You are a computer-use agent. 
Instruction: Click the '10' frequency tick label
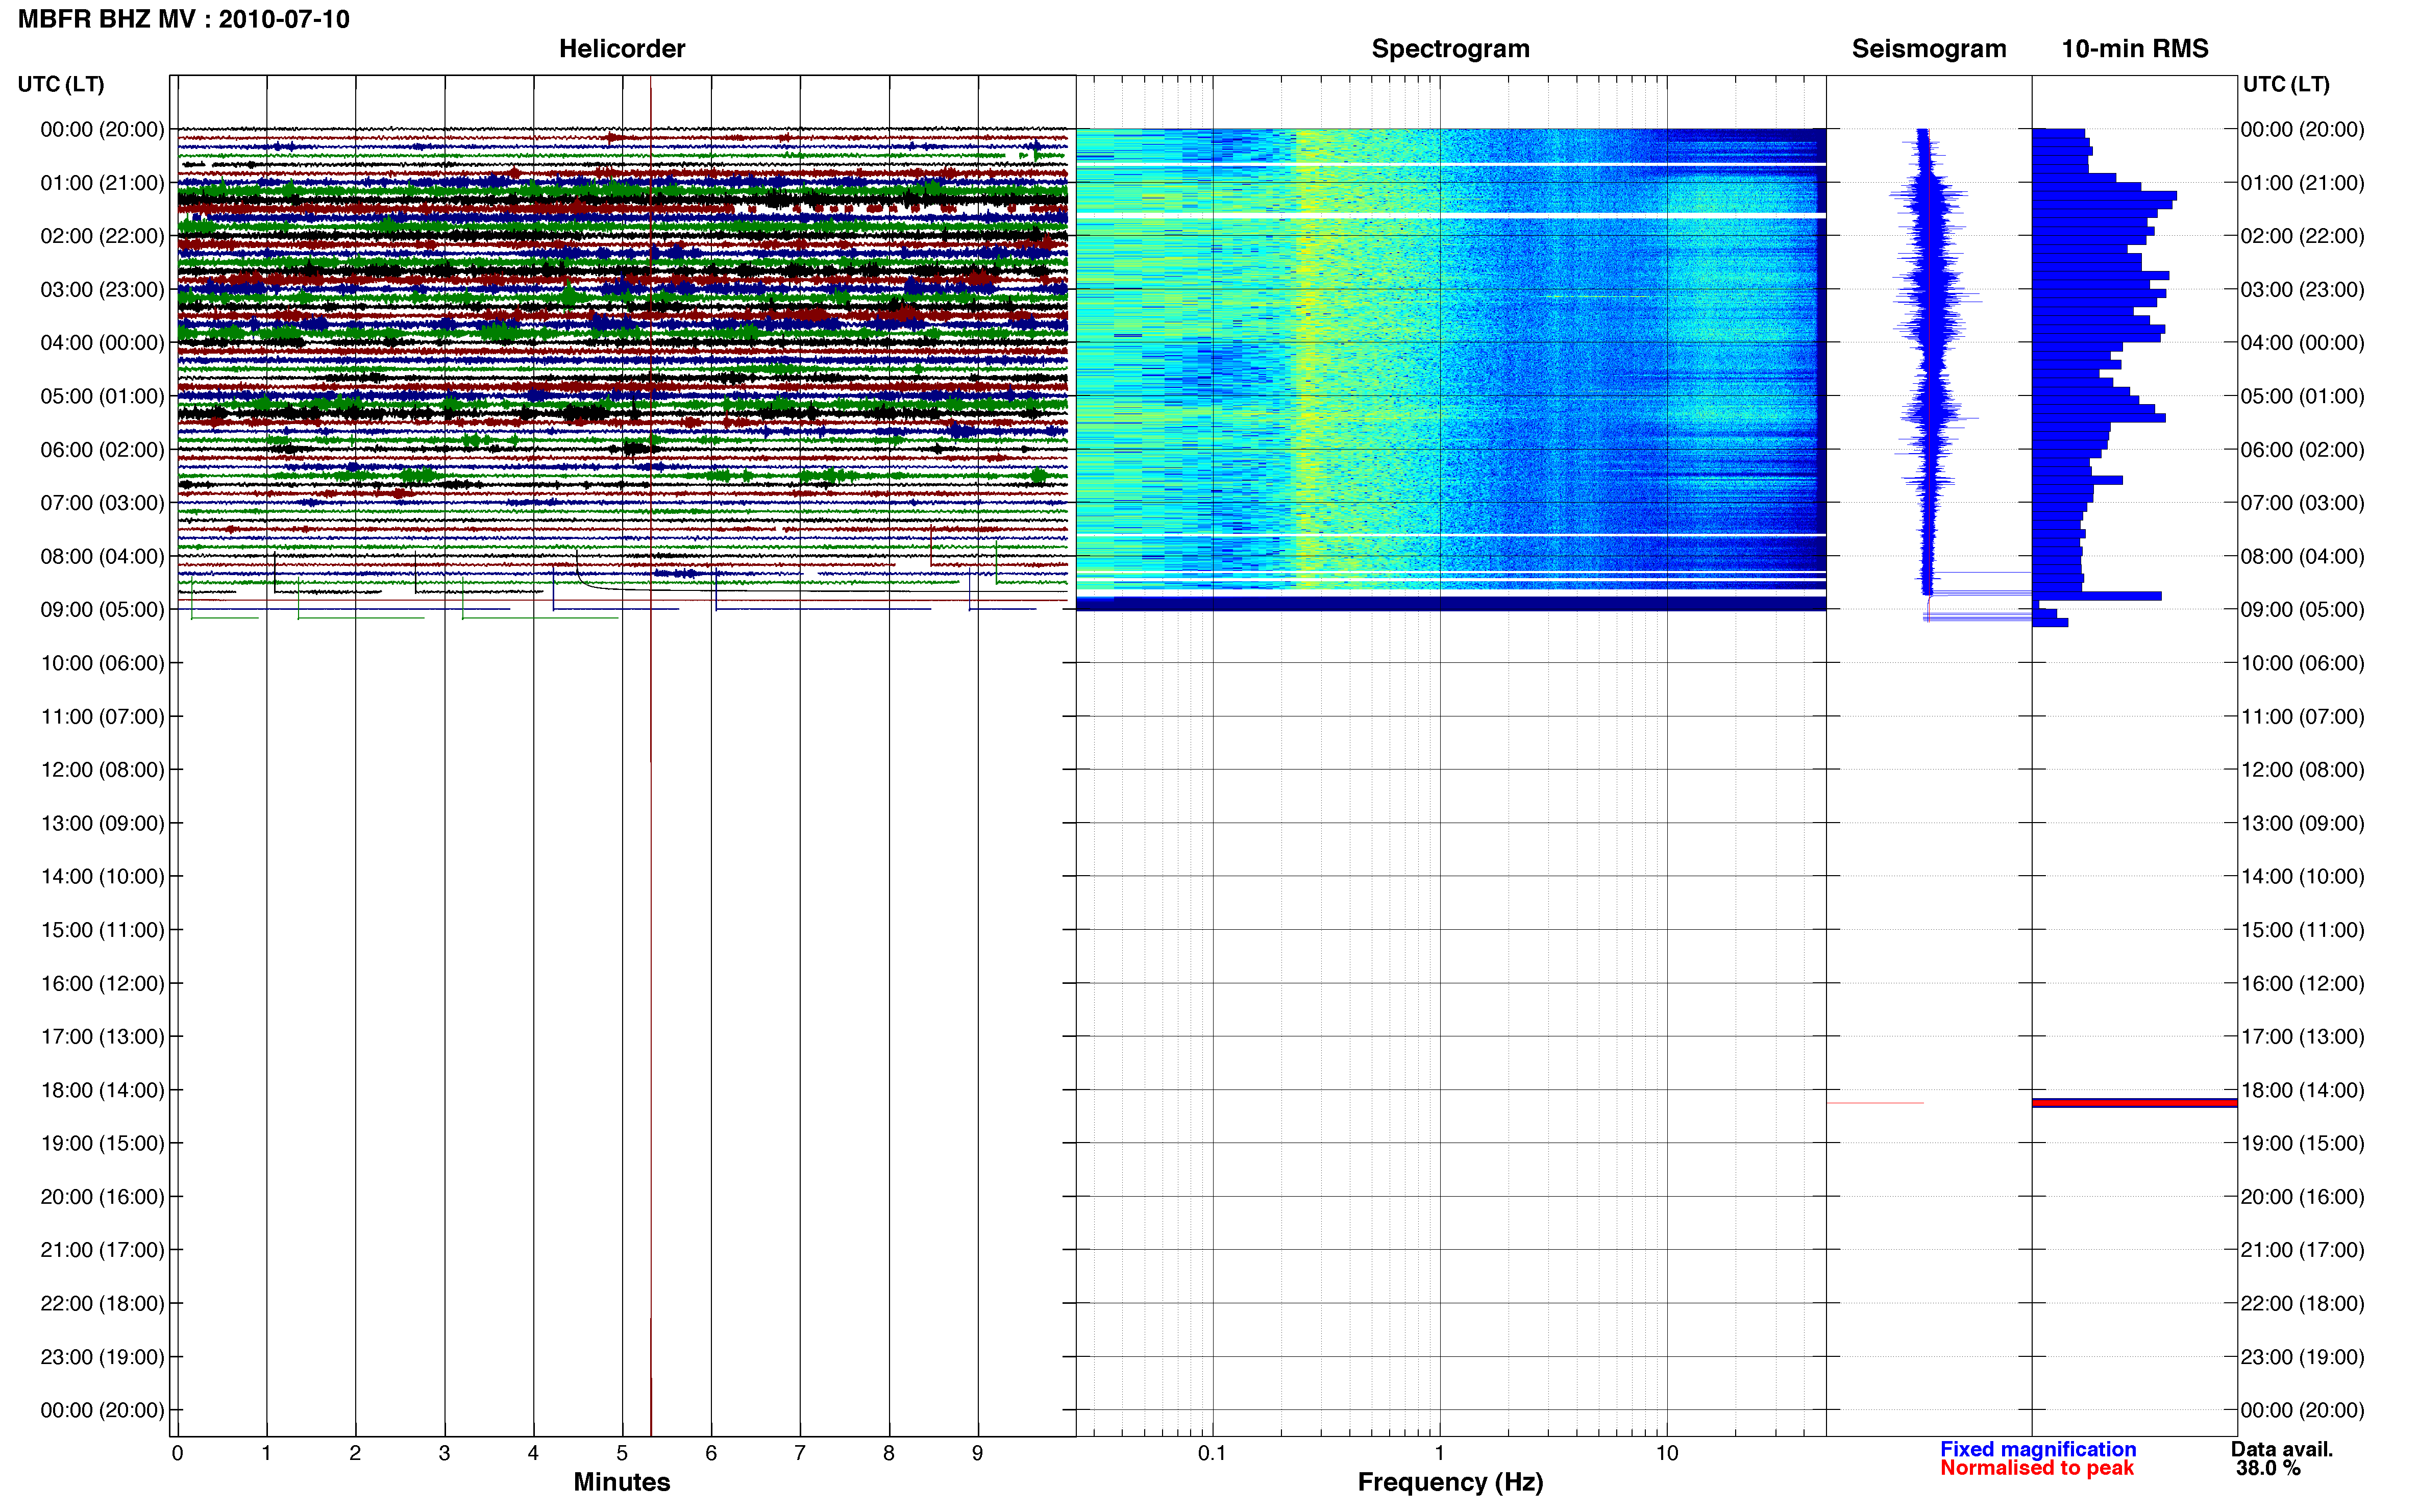click(x=1667, y=1453)
